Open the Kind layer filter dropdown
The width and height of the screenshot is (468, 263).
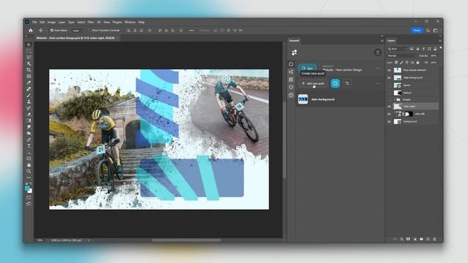click(397, 49)
